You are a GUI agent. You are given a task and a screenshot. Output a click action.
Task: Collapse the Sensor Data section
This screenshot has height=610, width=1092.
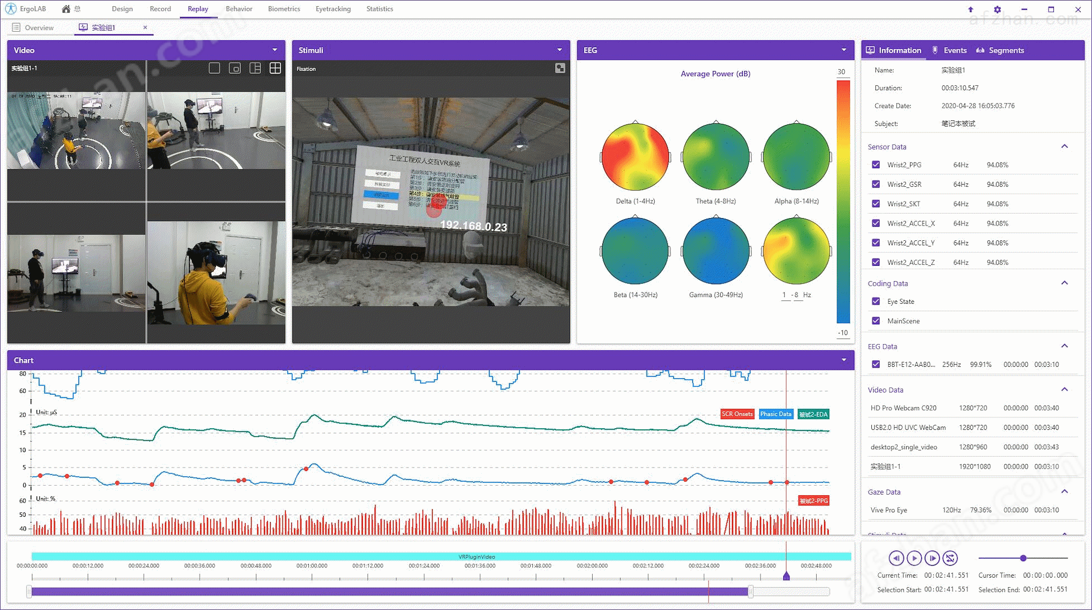click(1064, 147)
